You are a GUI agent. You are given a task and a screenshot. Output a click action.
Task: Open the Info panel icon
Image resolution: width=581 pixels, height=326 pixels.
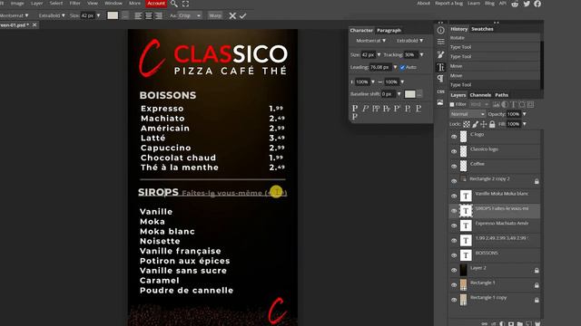click(x=440, y=31)
